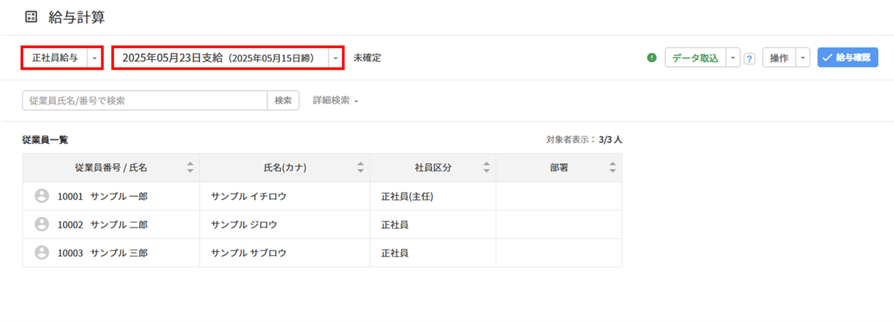This screenshot has width=894, height=321.
Task: Click the blue 給与確認 button
Action: 848,58
